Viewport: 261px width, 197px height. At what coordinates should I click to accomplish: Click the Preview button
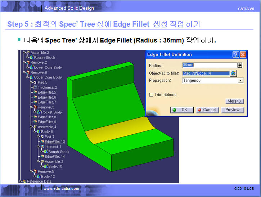[232, 110]
